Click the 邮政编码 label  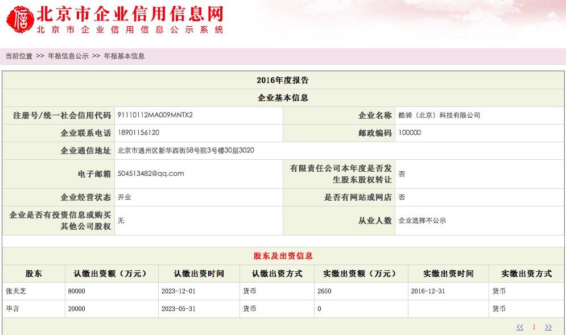375,133
